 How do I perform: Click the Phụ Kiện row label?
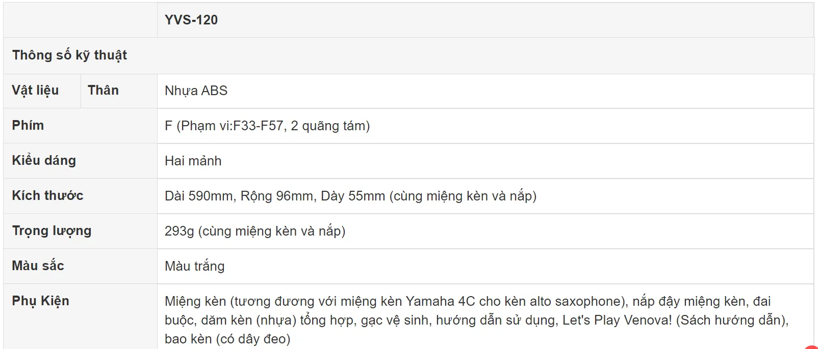tap(40, 301)
